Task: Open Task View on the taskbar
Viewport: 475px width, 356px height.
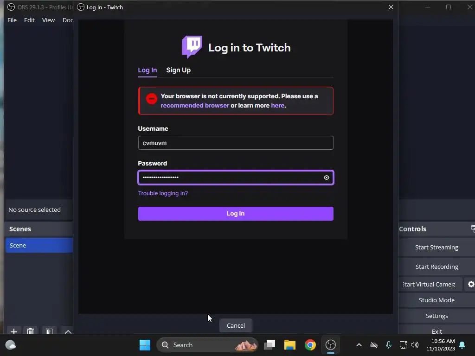Action: [270, 345]
